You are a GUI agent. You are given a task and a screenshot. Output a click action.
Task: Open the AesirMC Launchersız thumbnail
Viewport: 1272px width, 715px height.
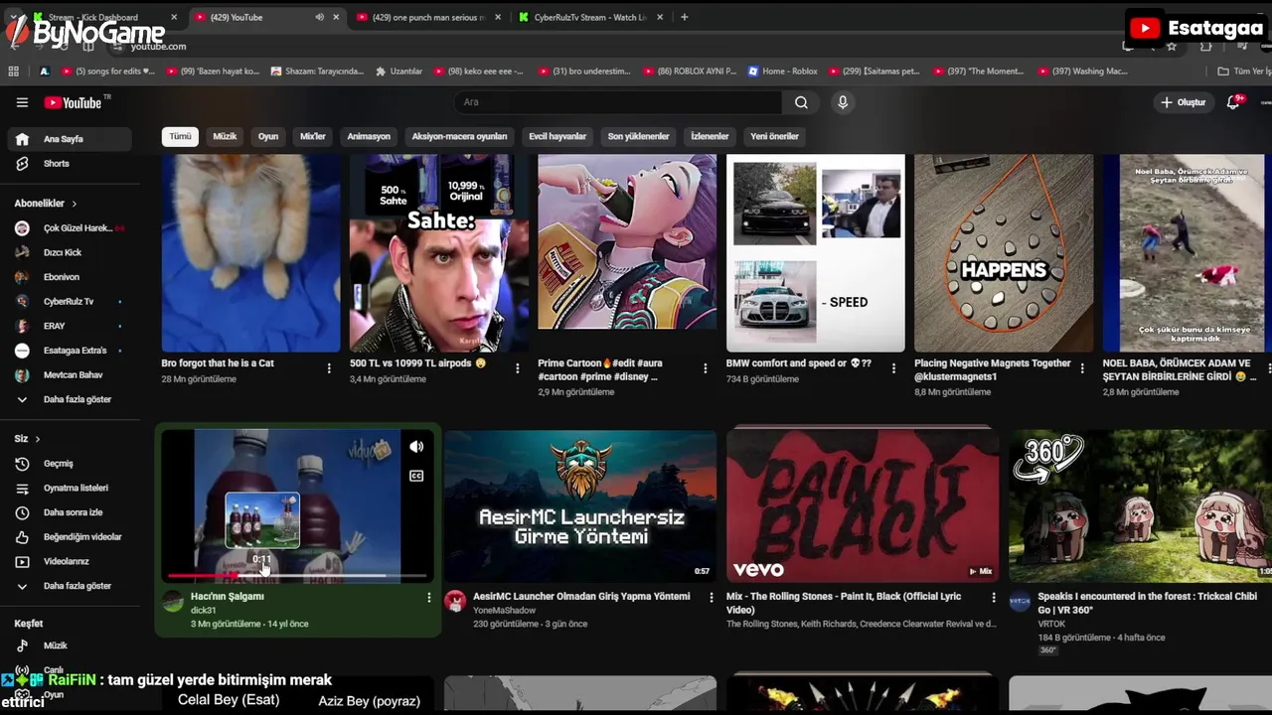coord(580,505)
